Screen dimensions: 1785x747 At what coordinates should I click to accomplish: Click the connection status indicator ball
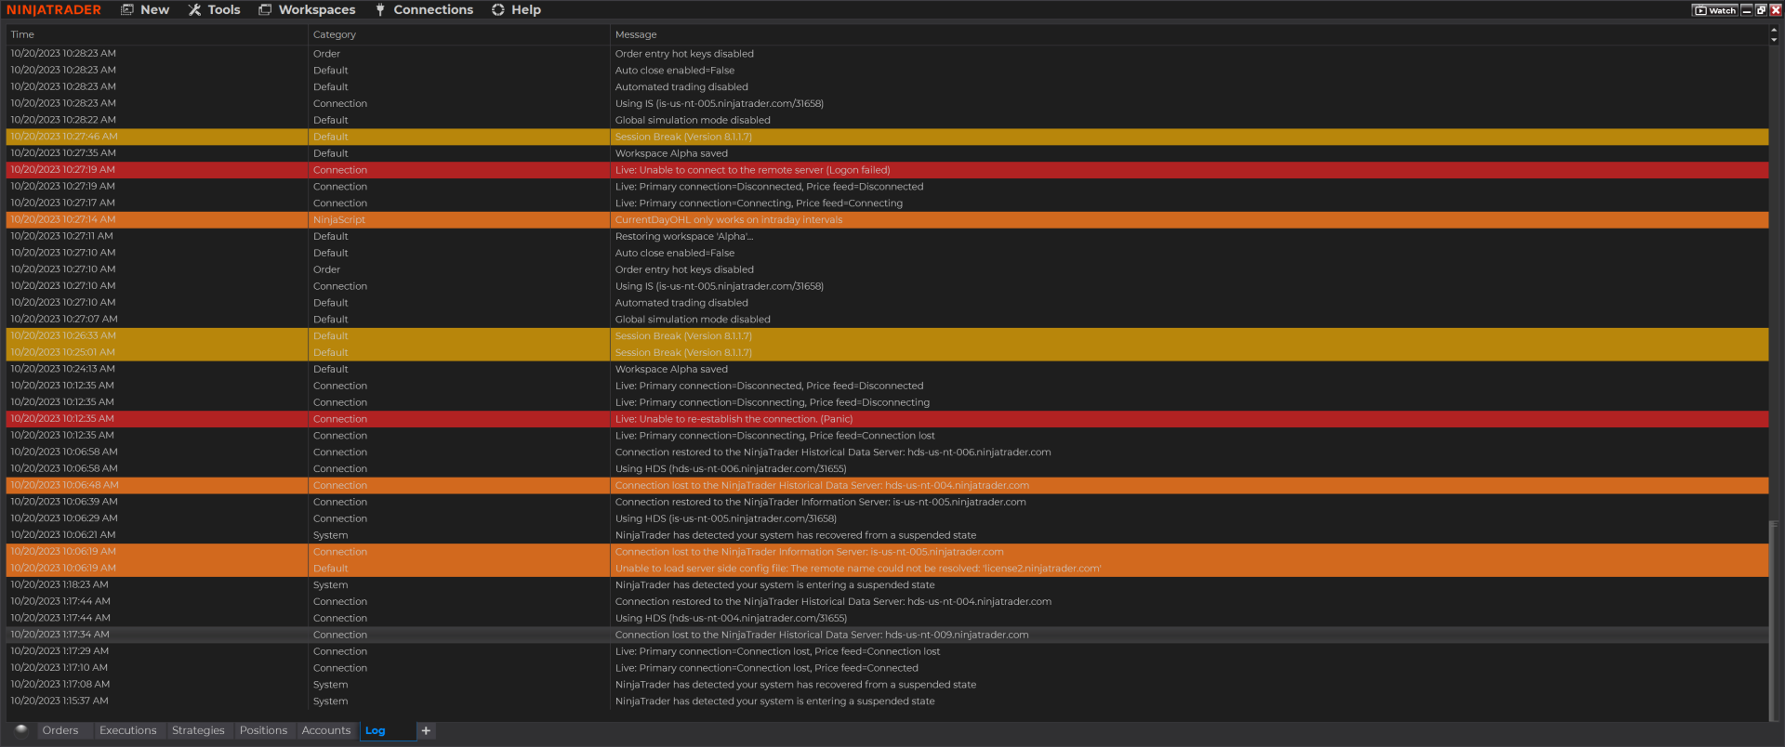(20, 730)
